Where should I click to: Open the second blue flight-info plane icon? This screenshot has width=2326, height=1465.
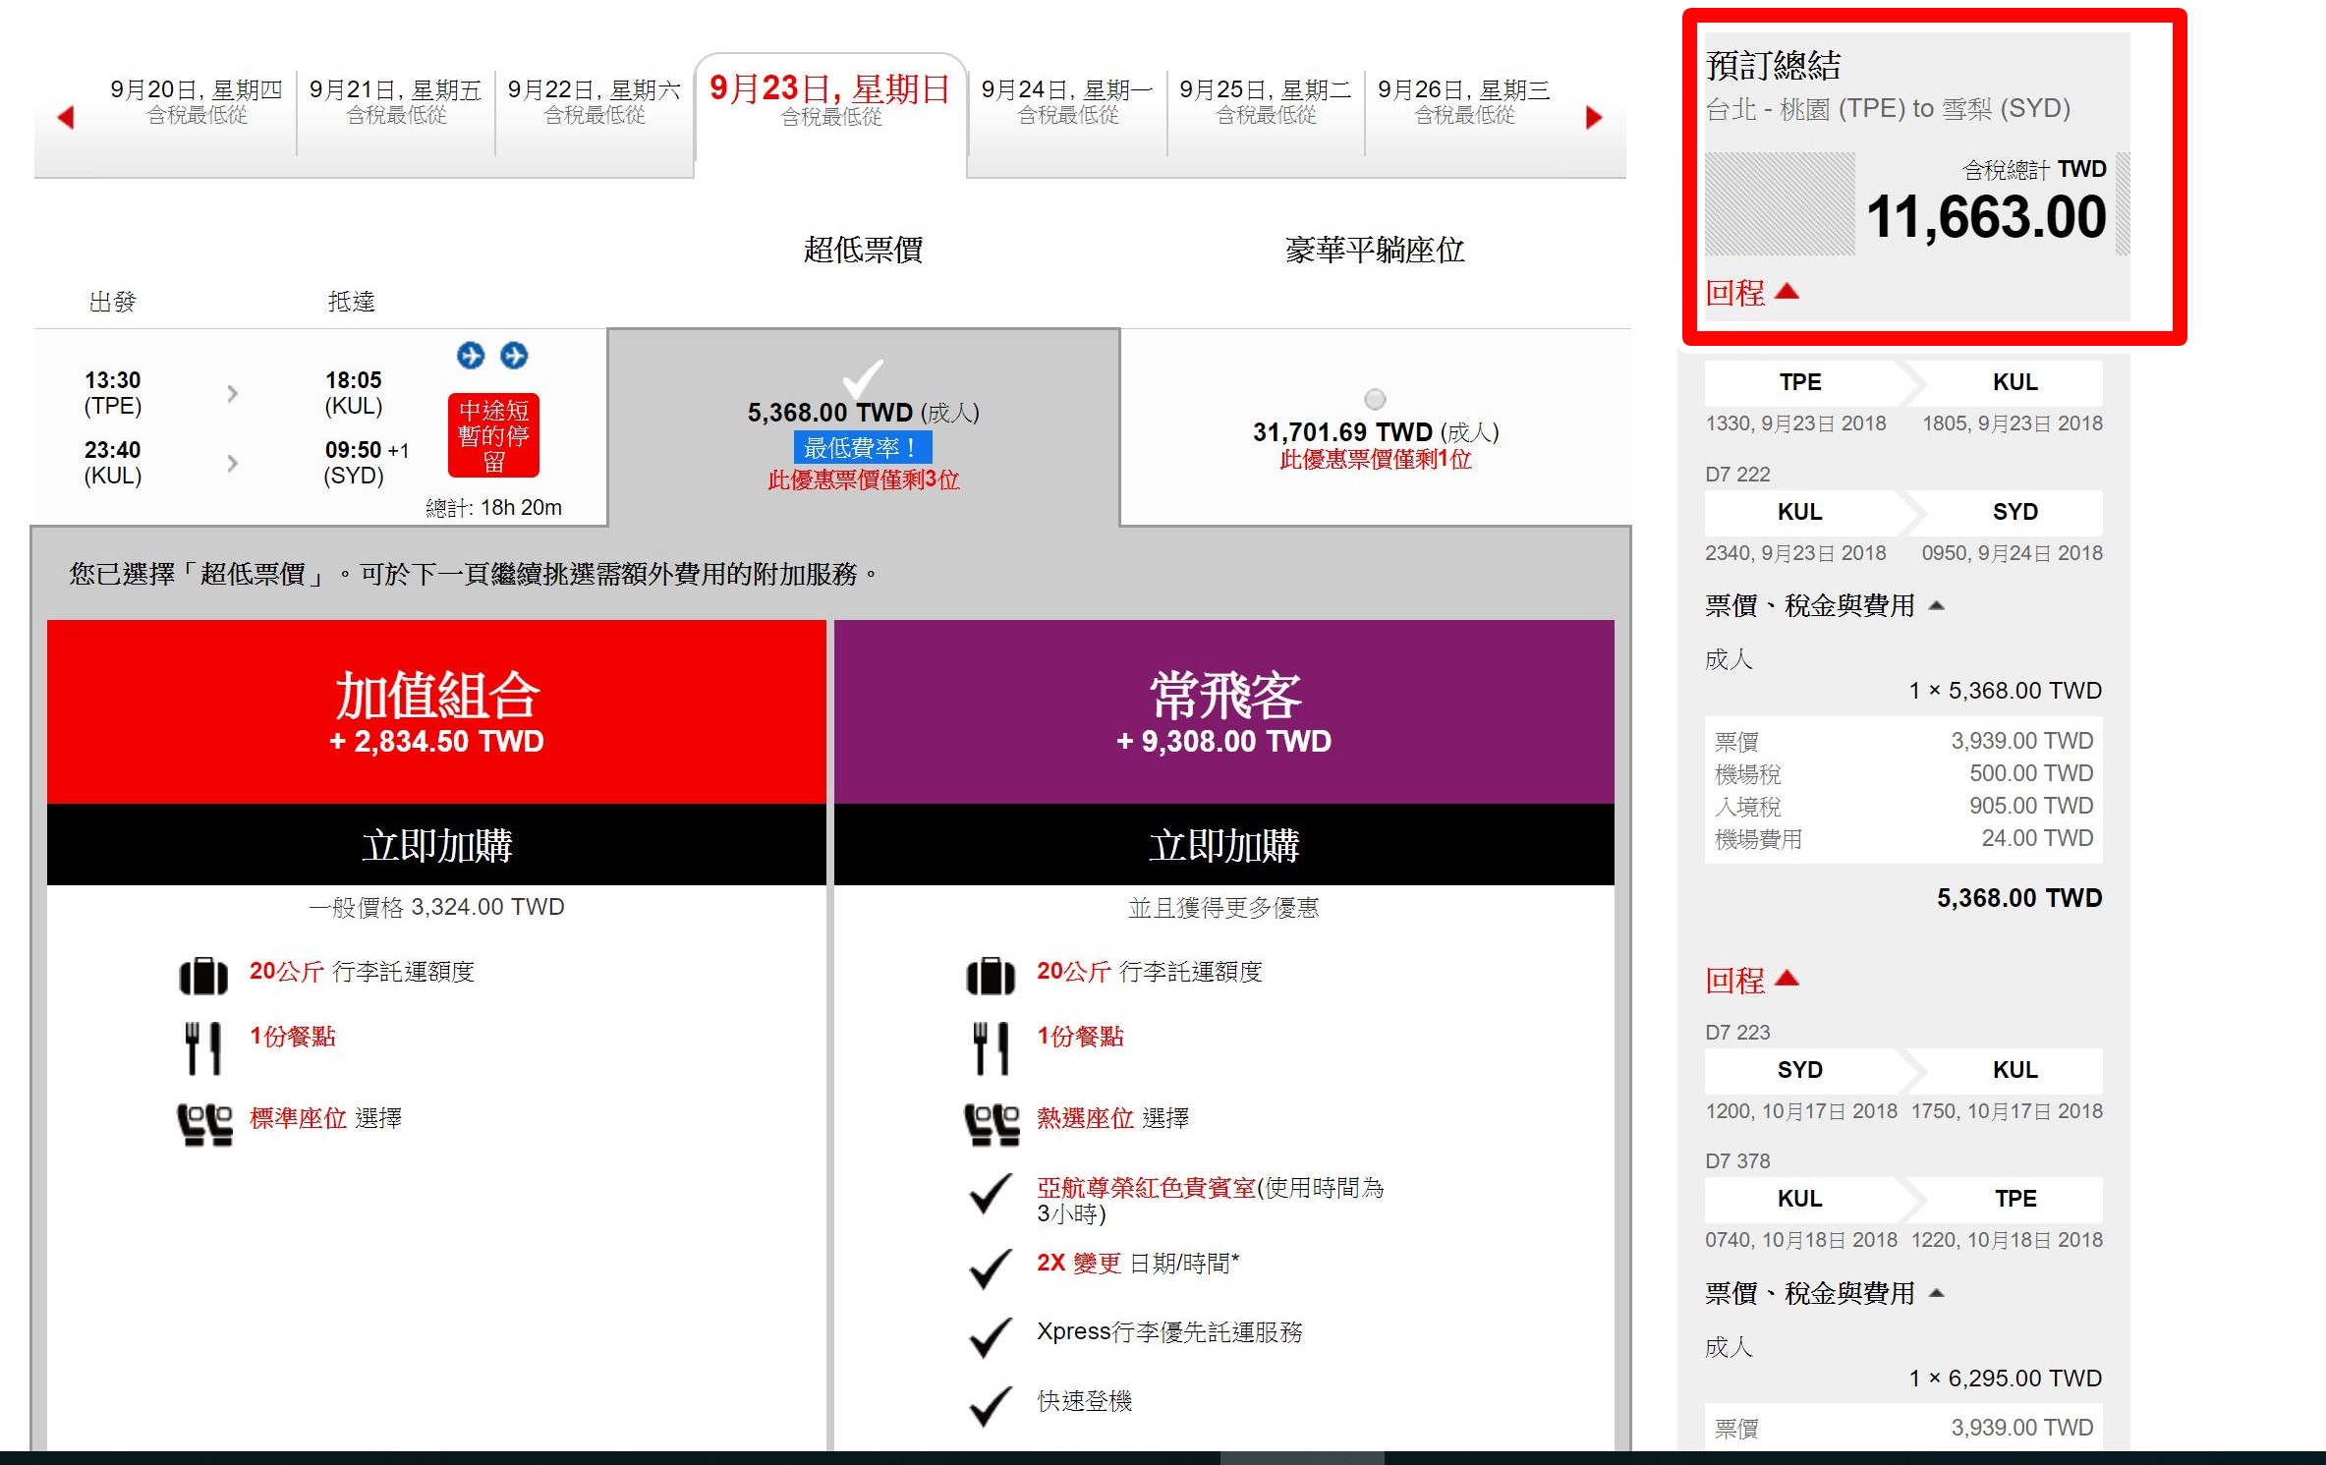tap(514, 355)
